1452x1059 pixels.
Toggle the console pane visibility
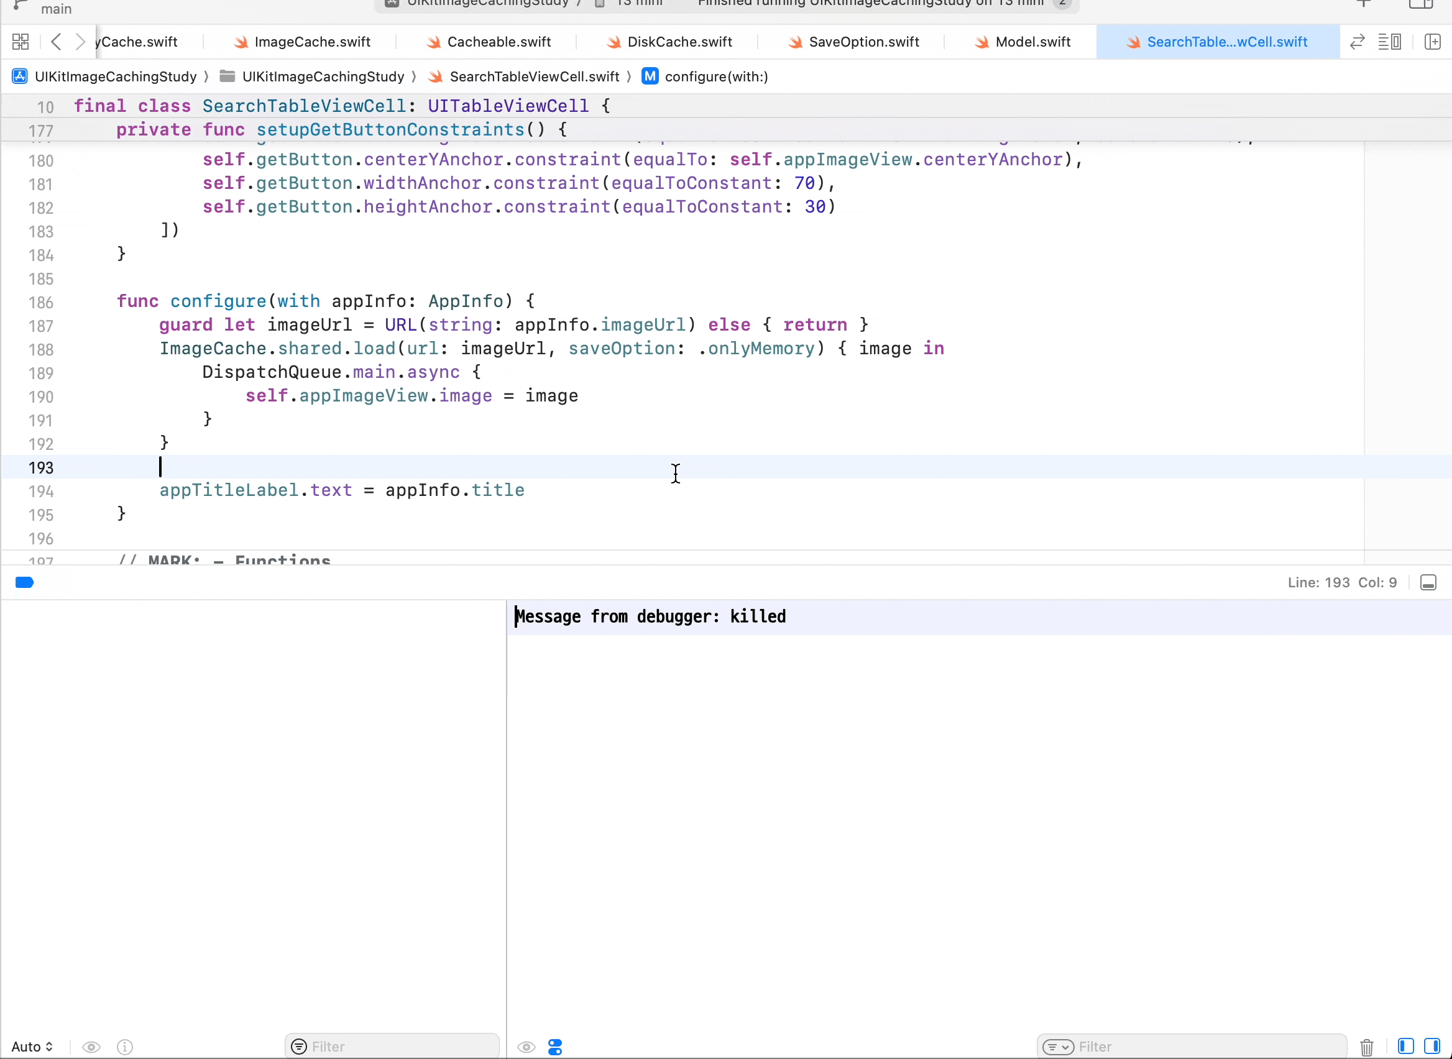point(1432,1047)
